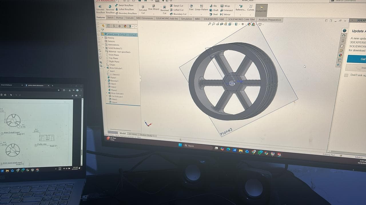Select the Extruded Boss/Base tool
The height and width of the screenshot is (205, 366).
click(x=100, y=9)
